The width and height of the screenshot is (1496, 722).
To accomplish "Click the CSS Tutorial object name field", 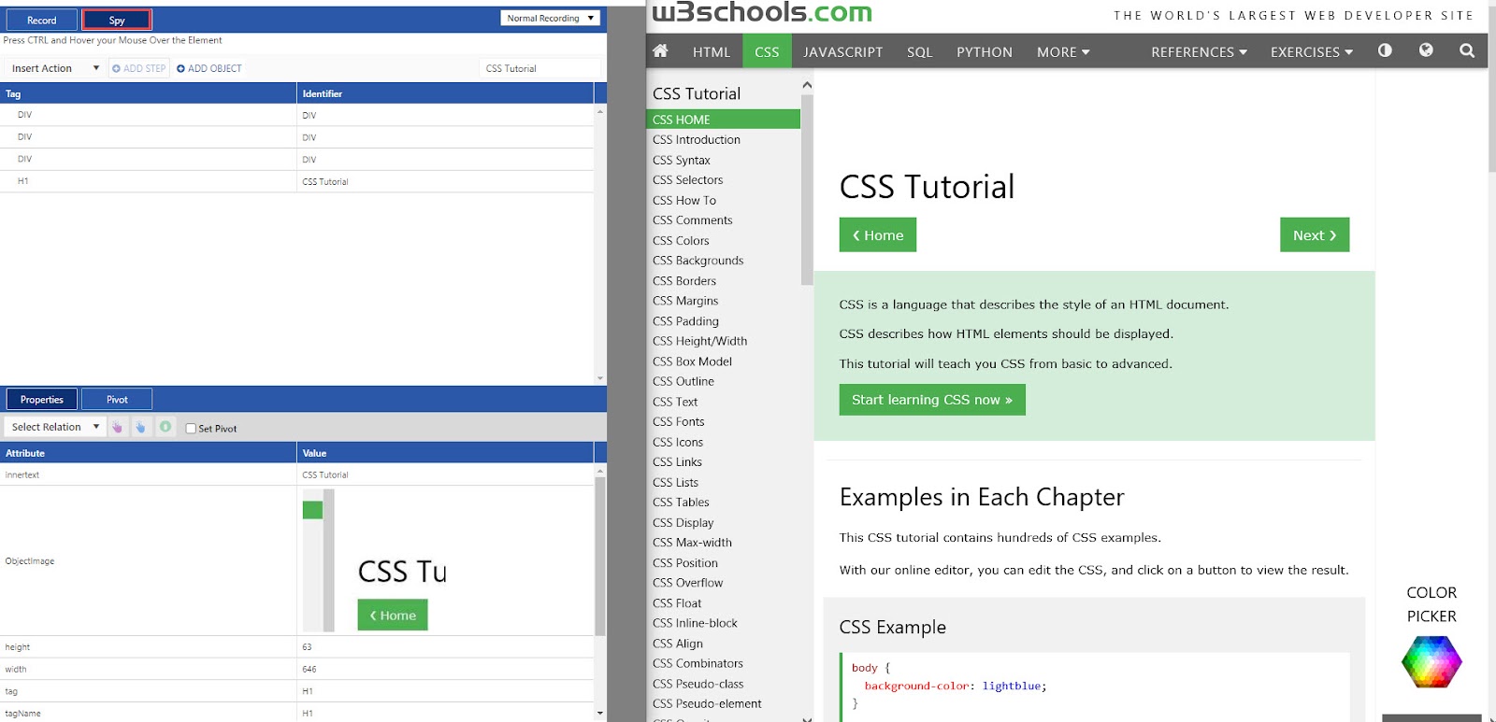I will pyautogui.click(x=539, y=68).
